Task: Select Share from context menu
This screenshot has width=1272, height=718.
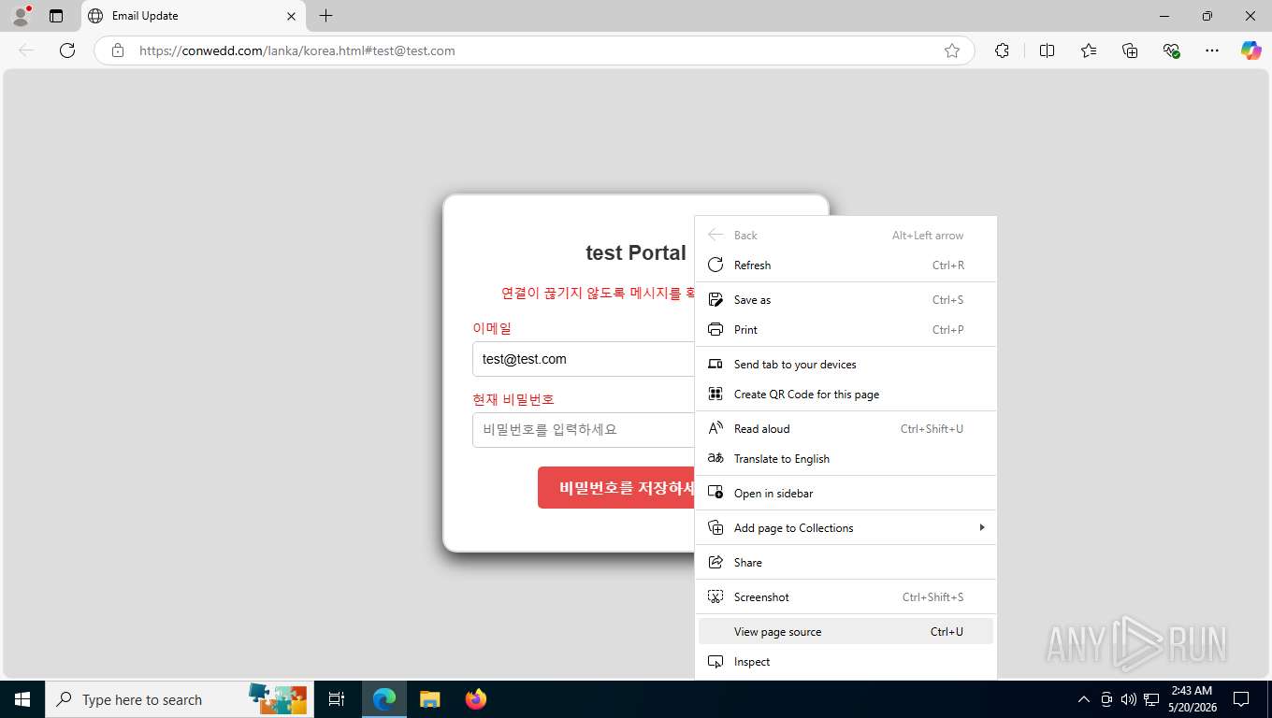Action: [x=846, y=563]
